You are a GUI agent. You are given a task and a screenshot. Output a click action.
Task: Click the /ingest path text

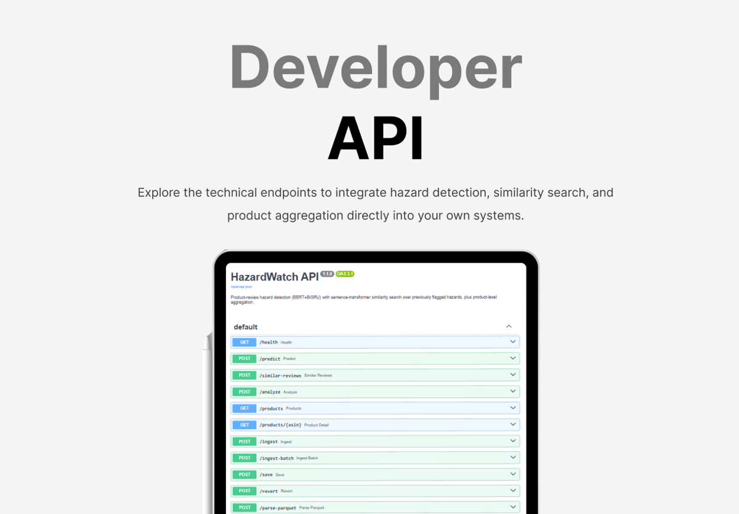click(x=269, y=442)
